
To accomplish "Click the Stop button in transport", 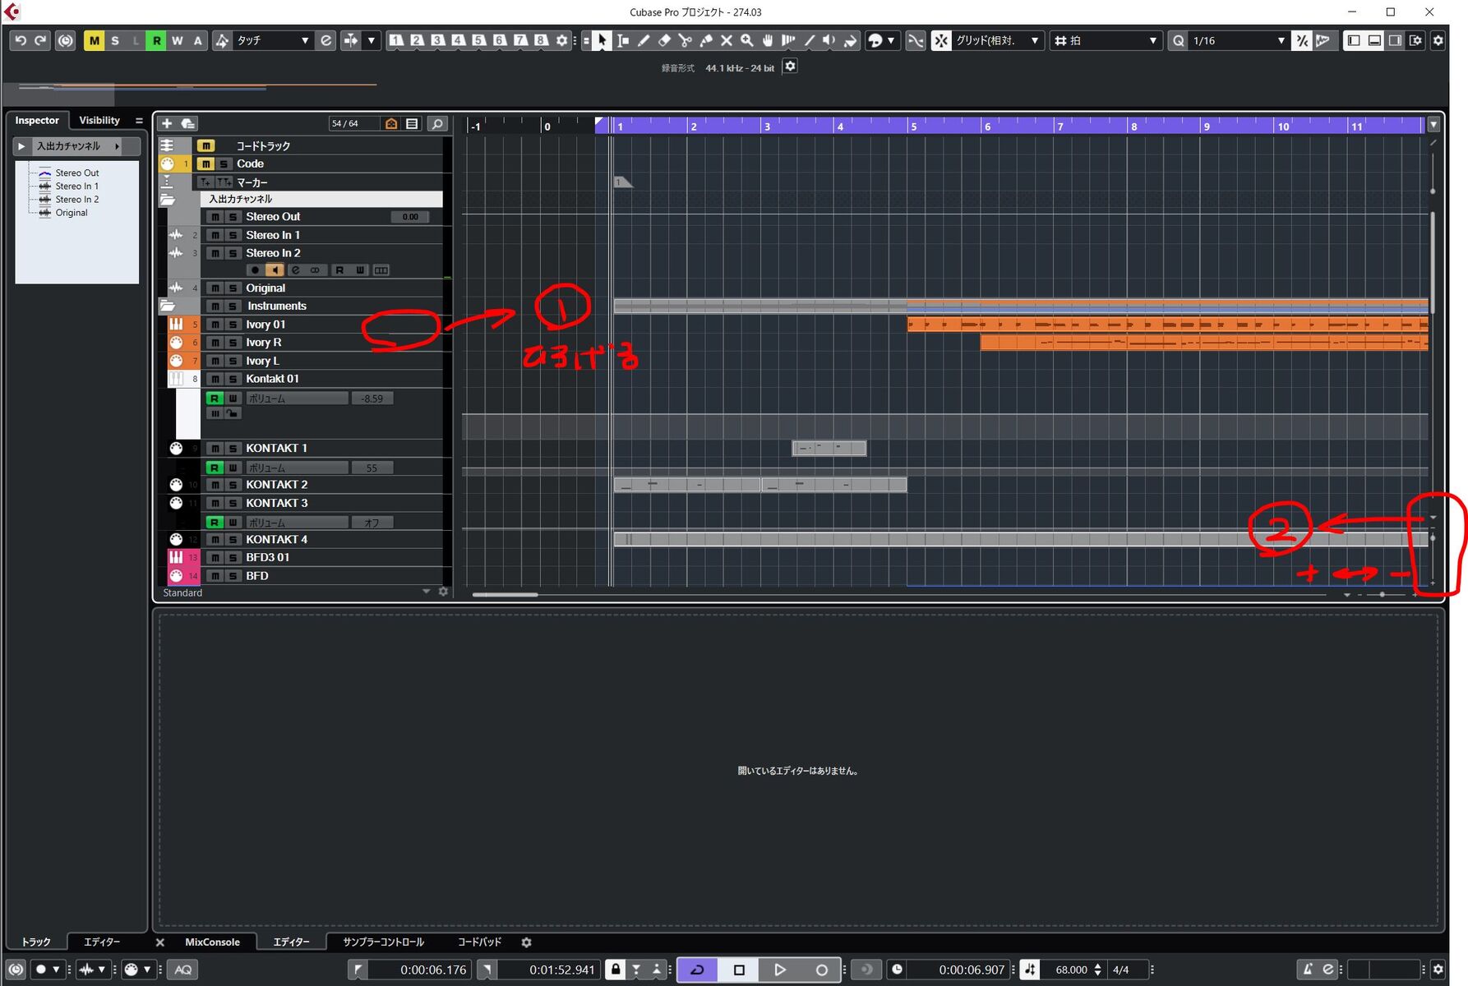I will tap(739, 970).
